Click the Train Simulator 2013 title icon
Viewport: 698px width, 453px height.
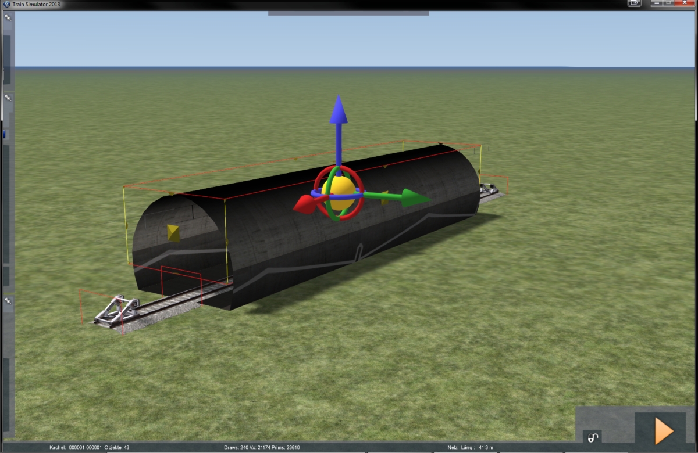(7, 4)
